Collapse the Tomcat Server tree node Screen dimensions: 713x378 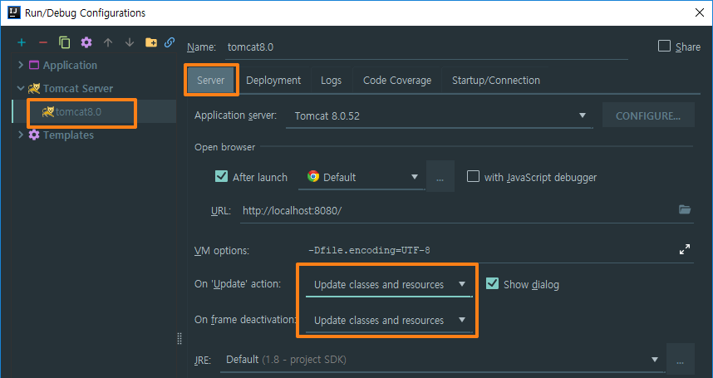point(21,89)
